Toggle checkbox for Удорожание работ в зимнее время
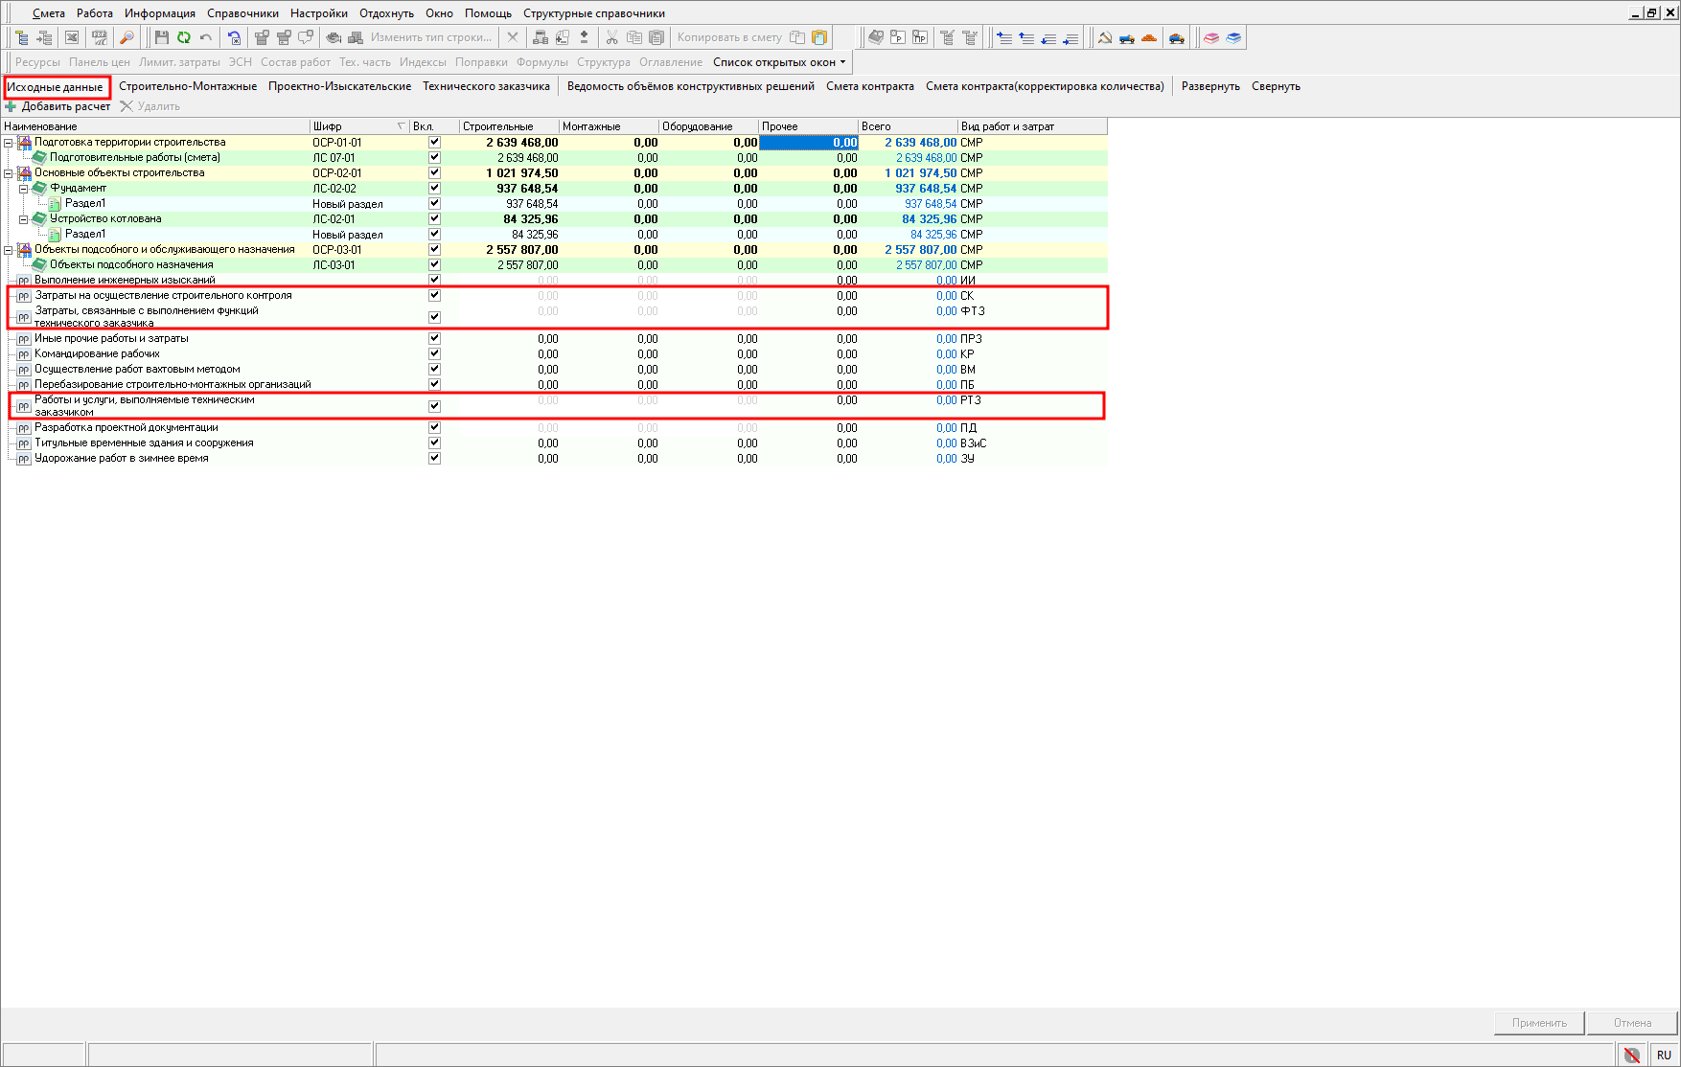Image resolution: width=1681 pixels, height=1067 pixels. (434, 458)
